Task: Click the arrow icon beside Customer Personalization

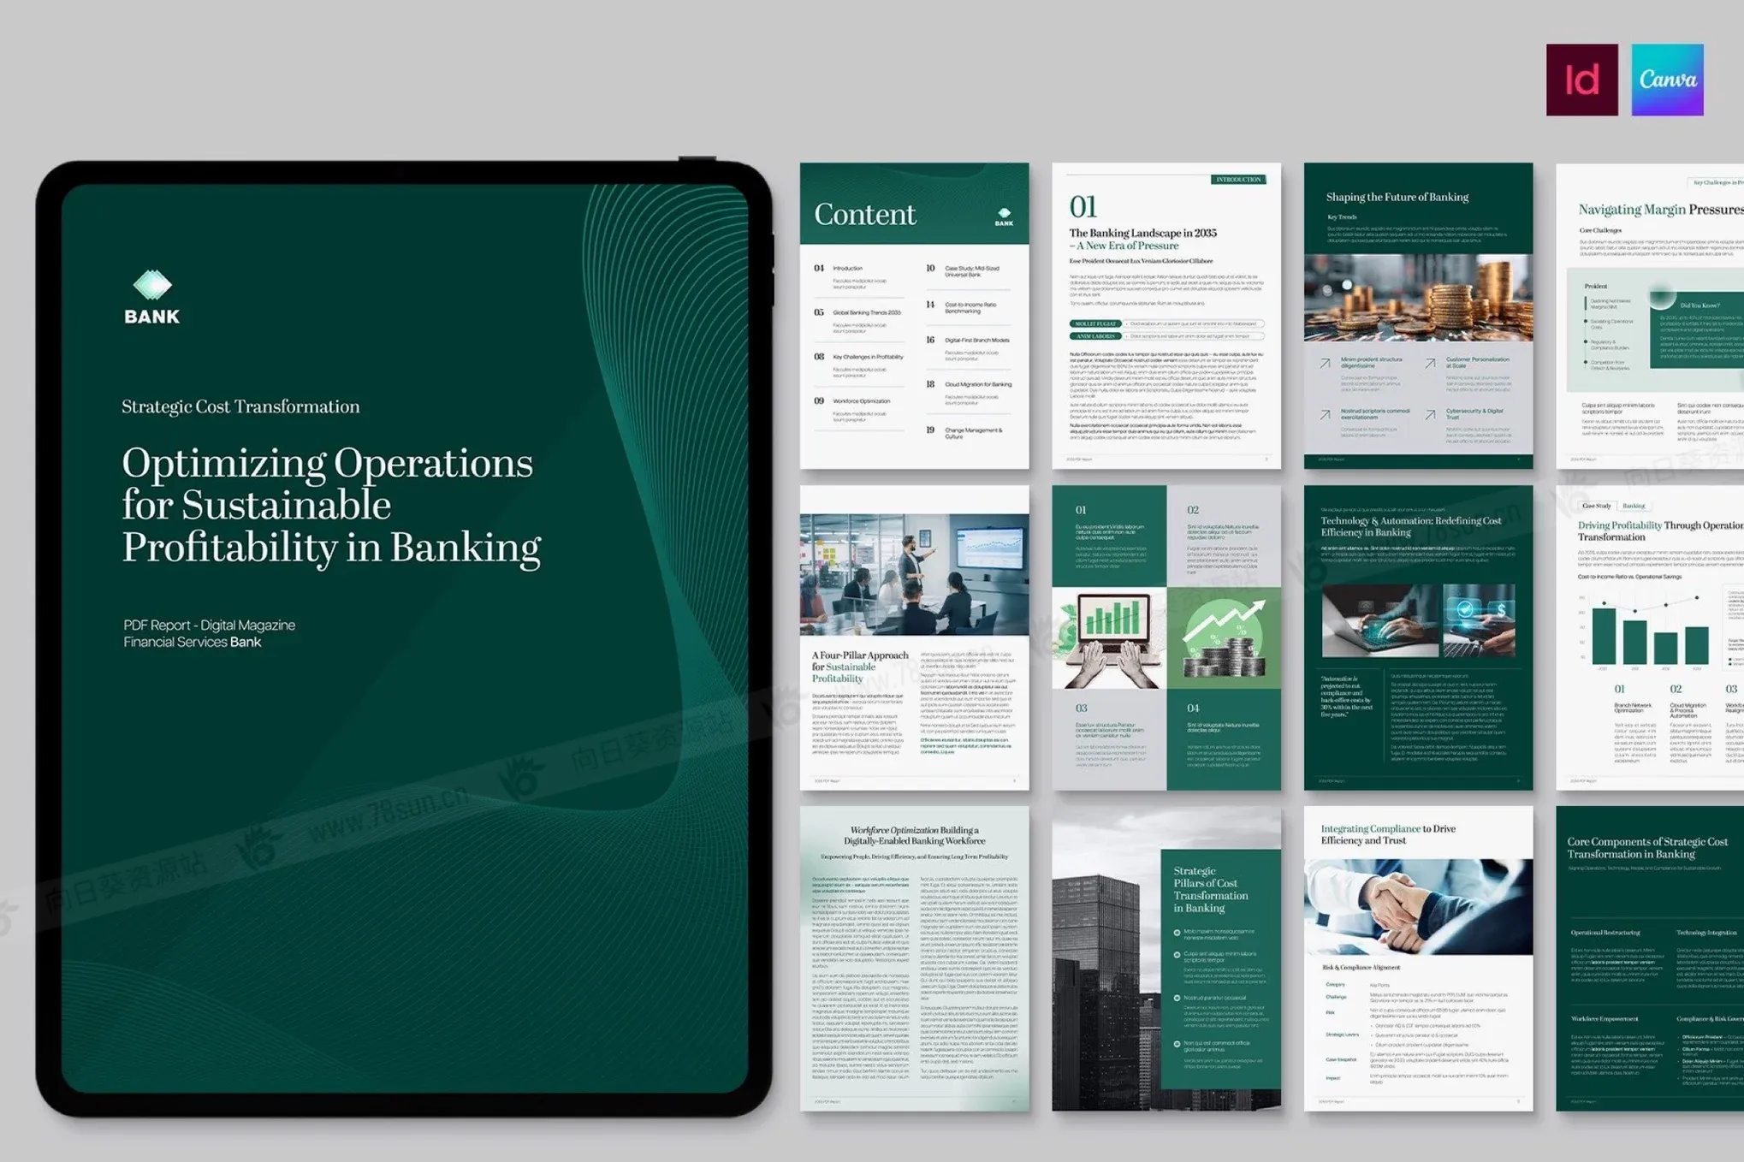Action: click(x=1430, y=364)
